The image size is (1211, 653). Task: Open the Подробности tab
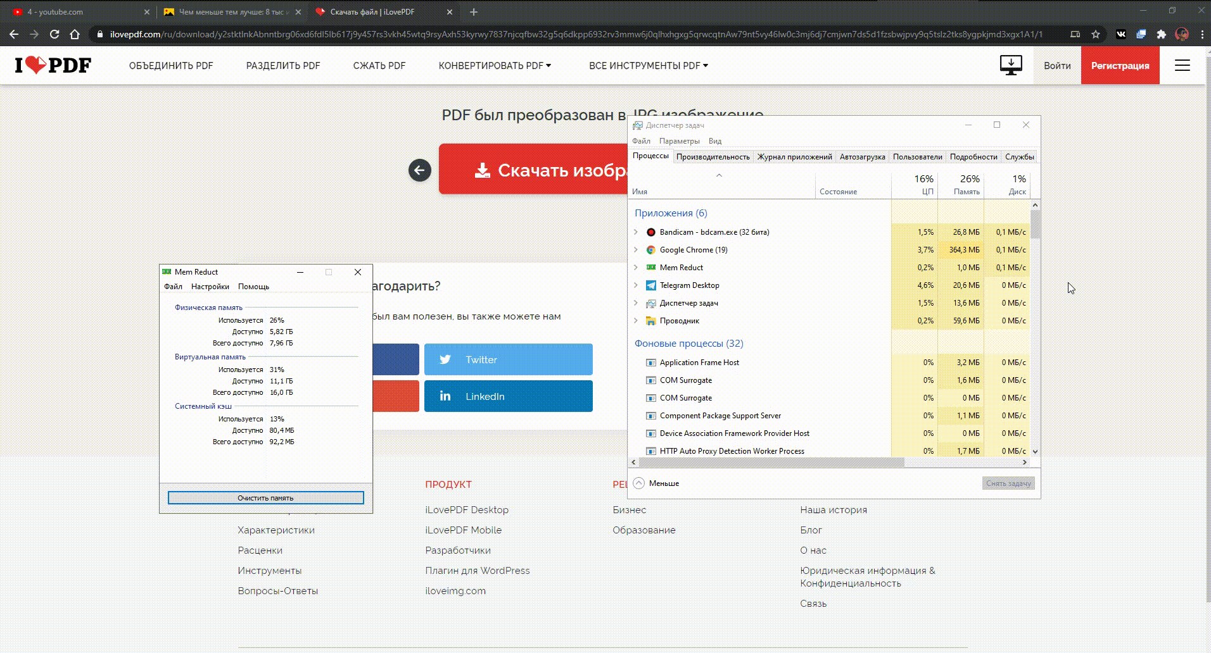[x=973, y=157]
